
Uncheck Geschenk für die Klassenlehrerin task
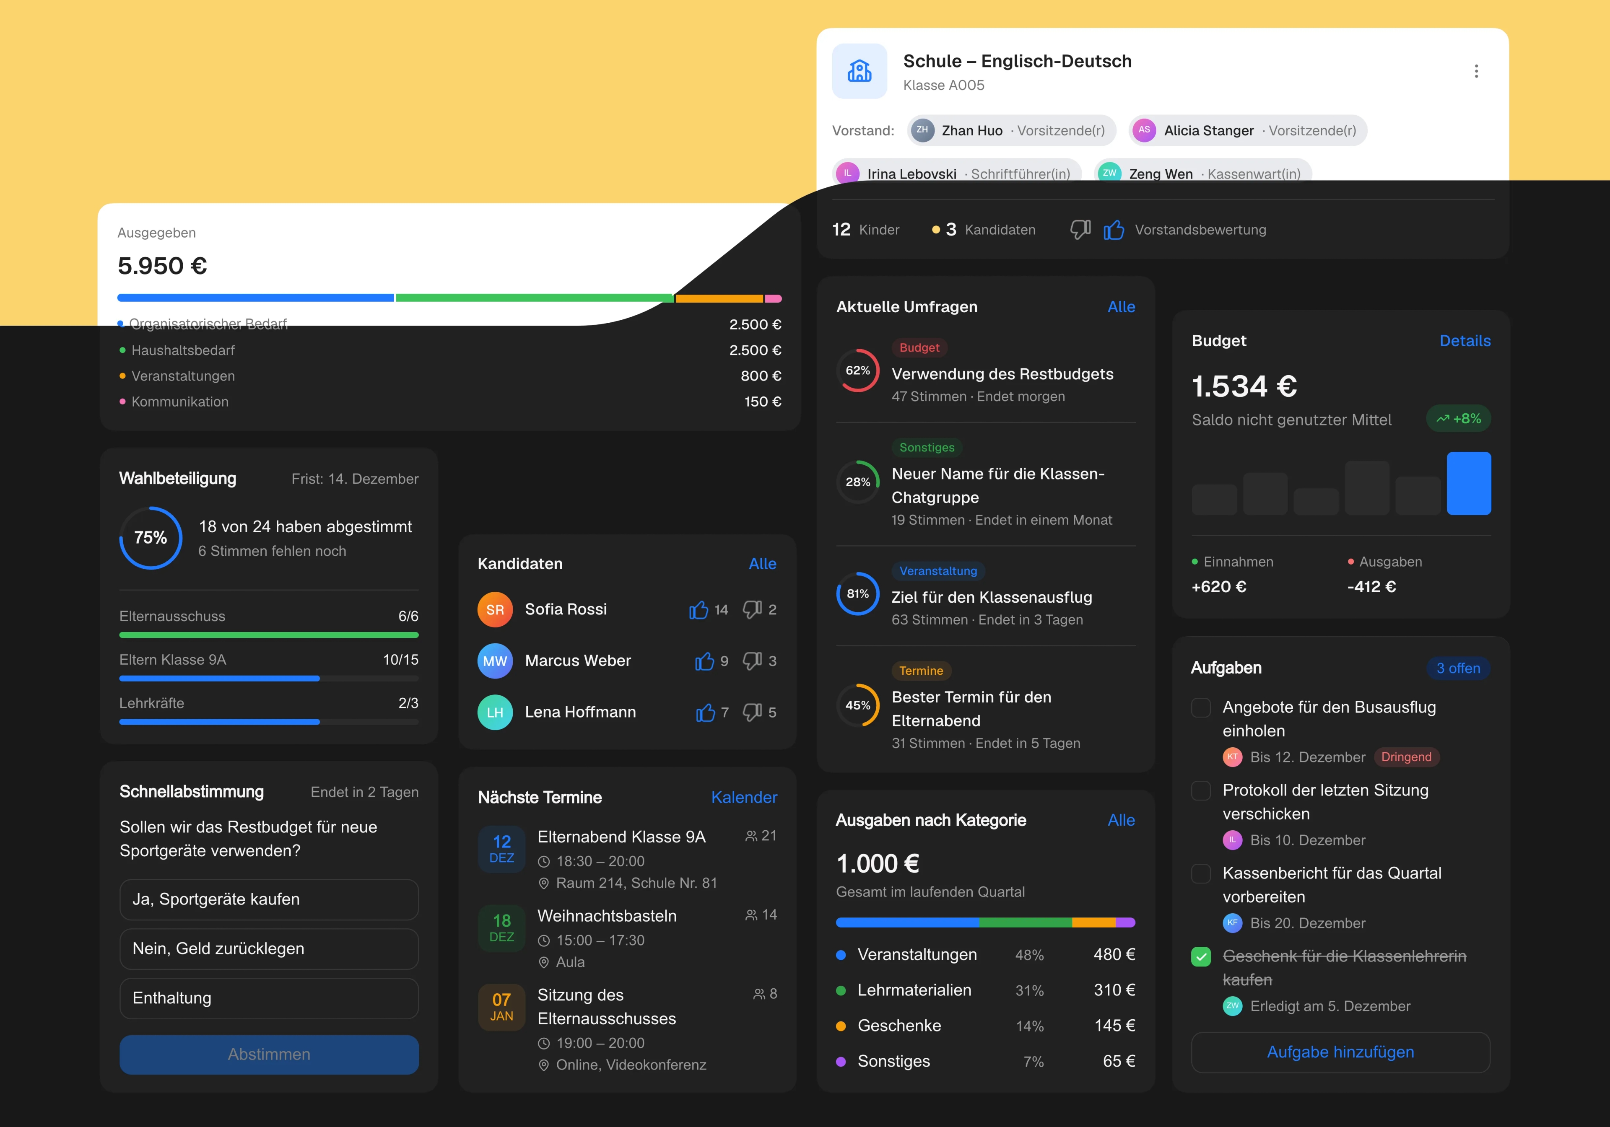(1201, 957)
